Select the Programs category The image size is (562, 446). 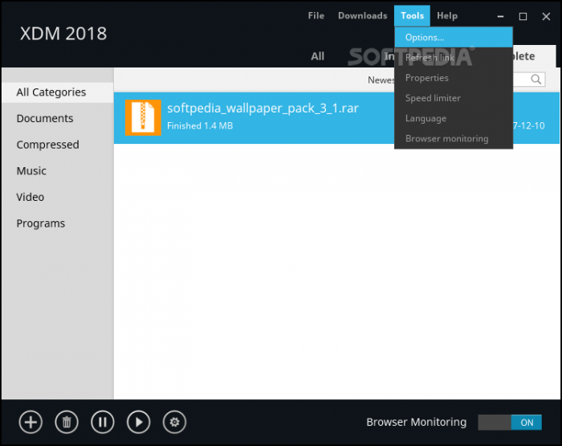[58, 223]
